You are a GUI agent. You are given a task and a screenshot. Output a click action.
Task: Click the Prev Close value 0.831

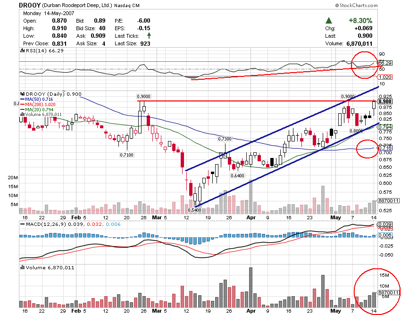pyautogui.click(x=59, y=43)
